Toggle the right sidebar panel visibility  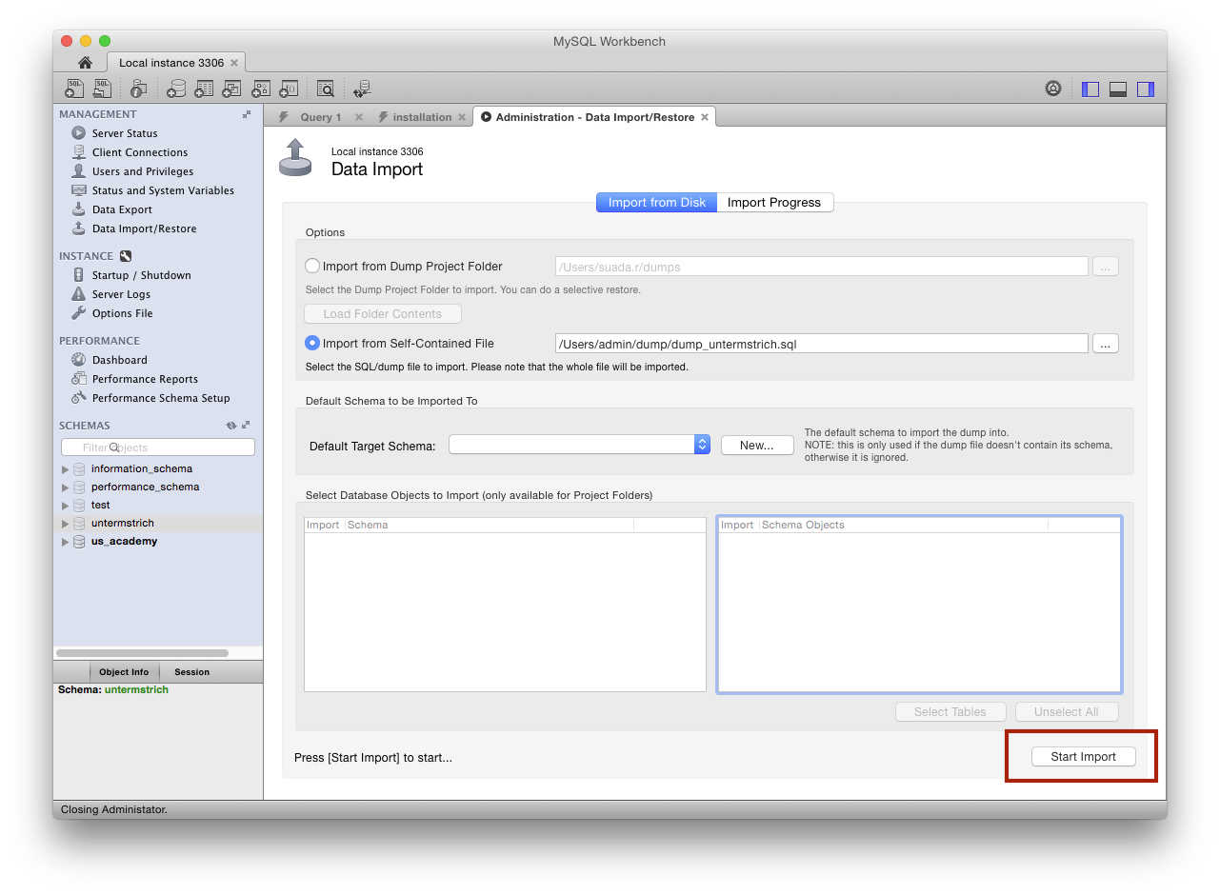pyautogui.click(x=1146, y=89)
